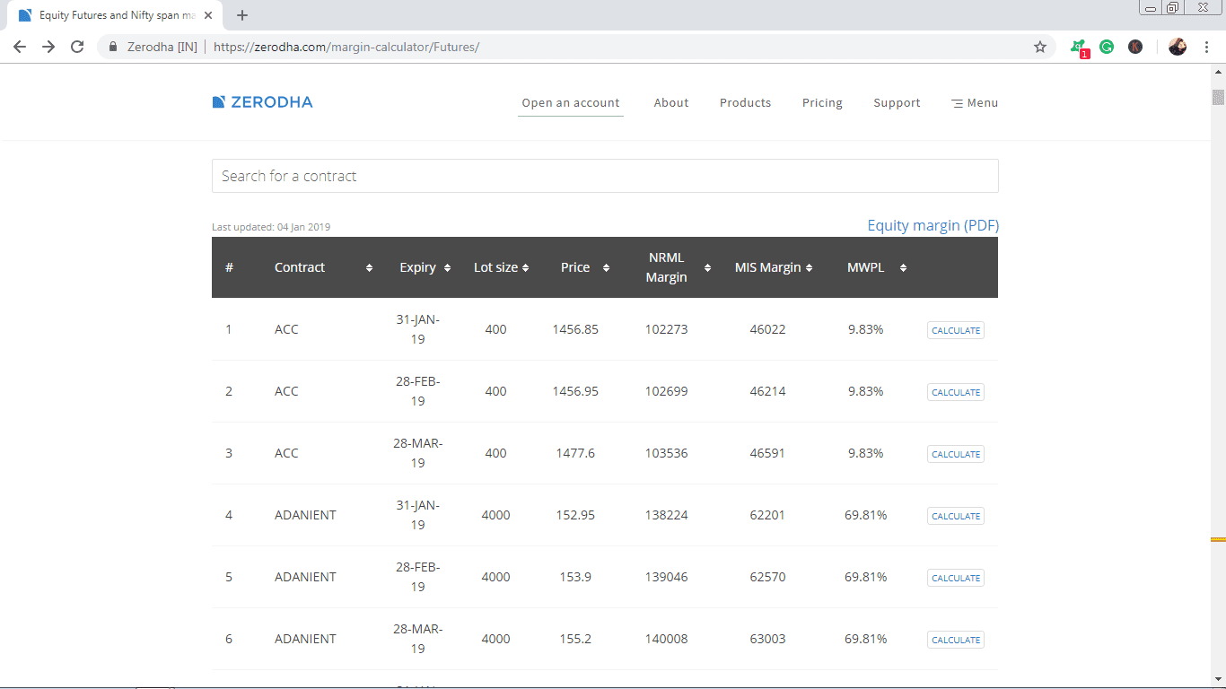This screenshot has width=1226, height=689.
Task: Click CALCULATE for the ACC 31-JAN-19 contract
Action: [x=955, y=329]
